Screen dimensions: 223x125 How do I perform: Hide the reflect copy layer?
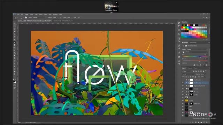click(x=183, y=104)
